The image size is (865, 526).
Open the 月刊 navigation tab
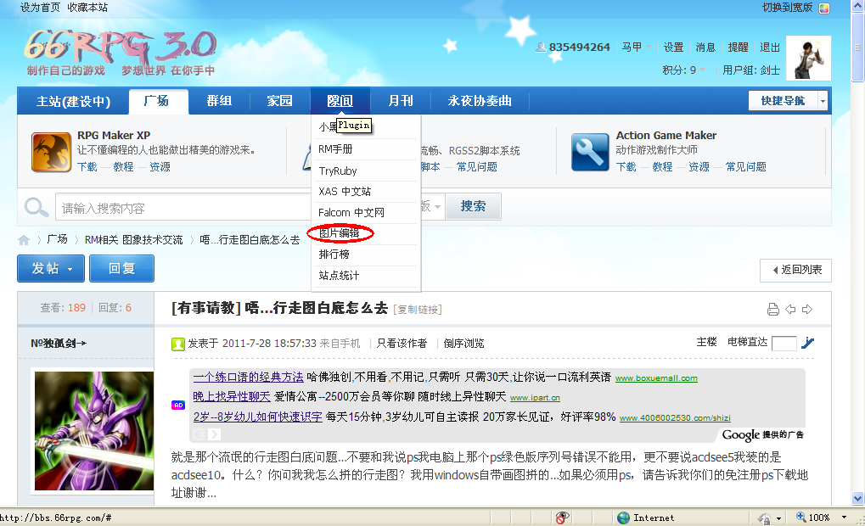401,101
